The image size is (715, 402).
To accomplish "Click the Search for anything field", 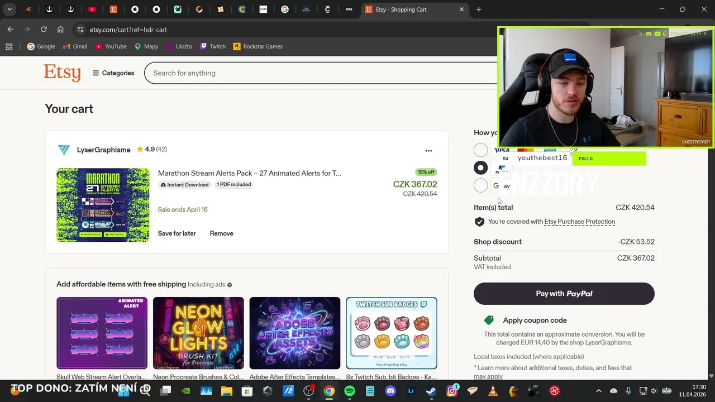I will [321, 73].
